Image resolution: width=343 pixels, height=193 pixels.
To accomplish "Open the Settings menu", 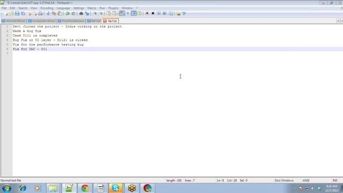I will [x=79, y=8].
